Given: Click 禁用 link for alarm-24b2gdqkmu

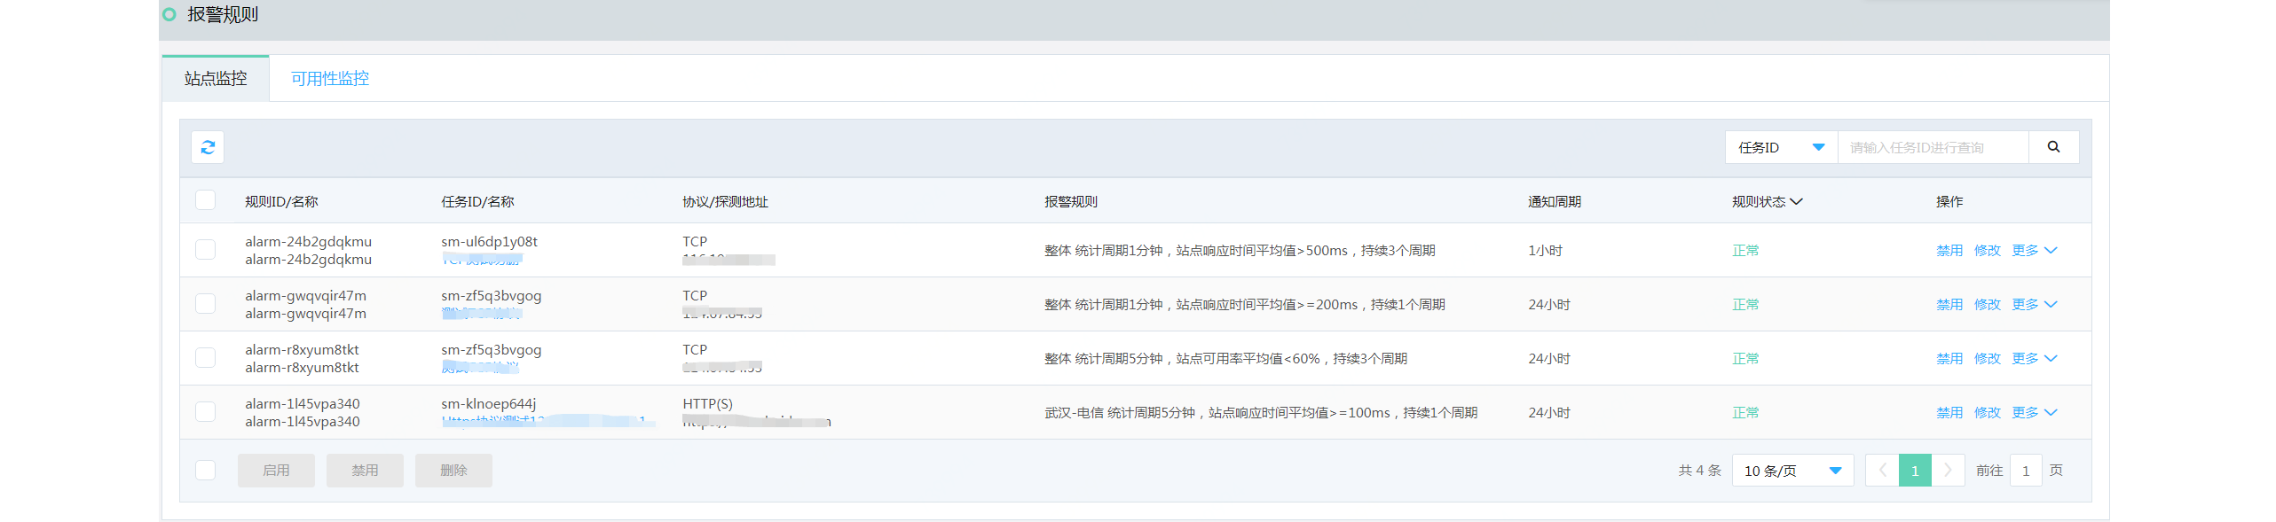Looking at the screenshot, I should point(1949,251).
